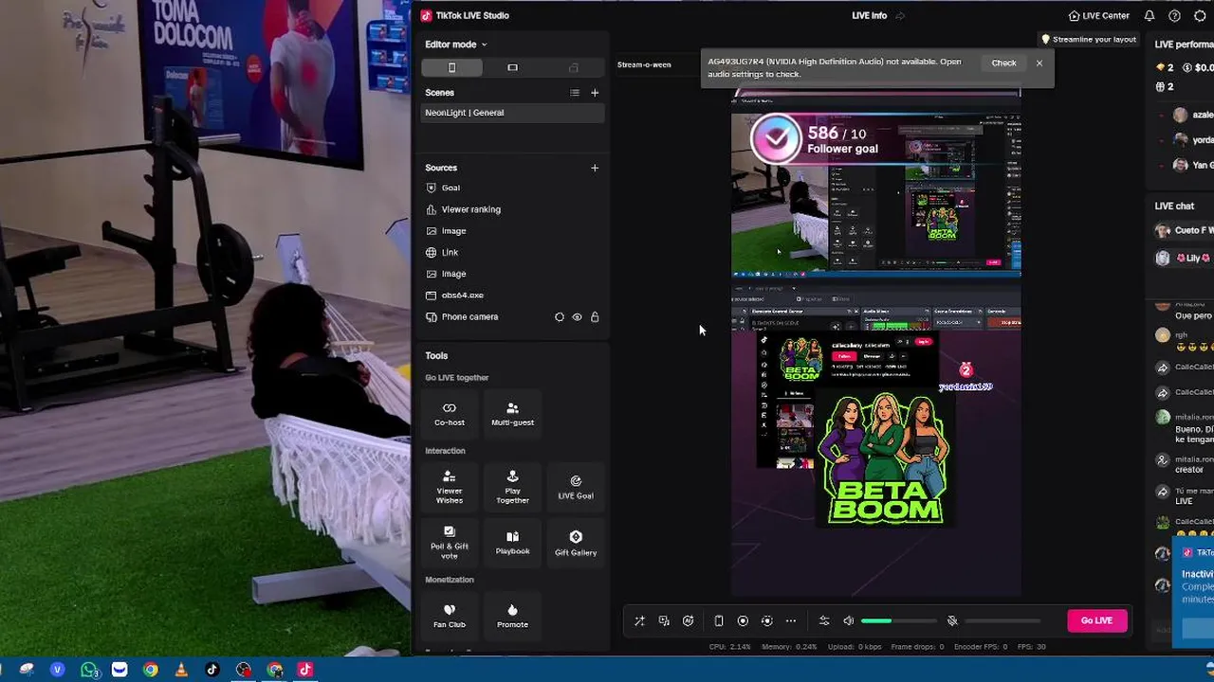The image size is (1214, 682).
Task: Open the Promote tool
Action: click(x=512, y=615)
